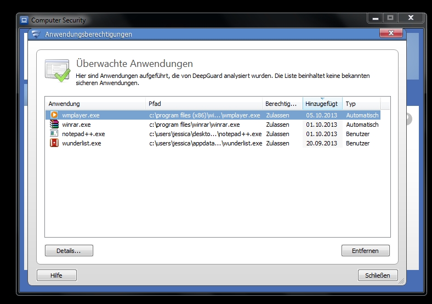
Task: Click the Überwachte Anwendungen checkmark icon
Action: (58, 70)
